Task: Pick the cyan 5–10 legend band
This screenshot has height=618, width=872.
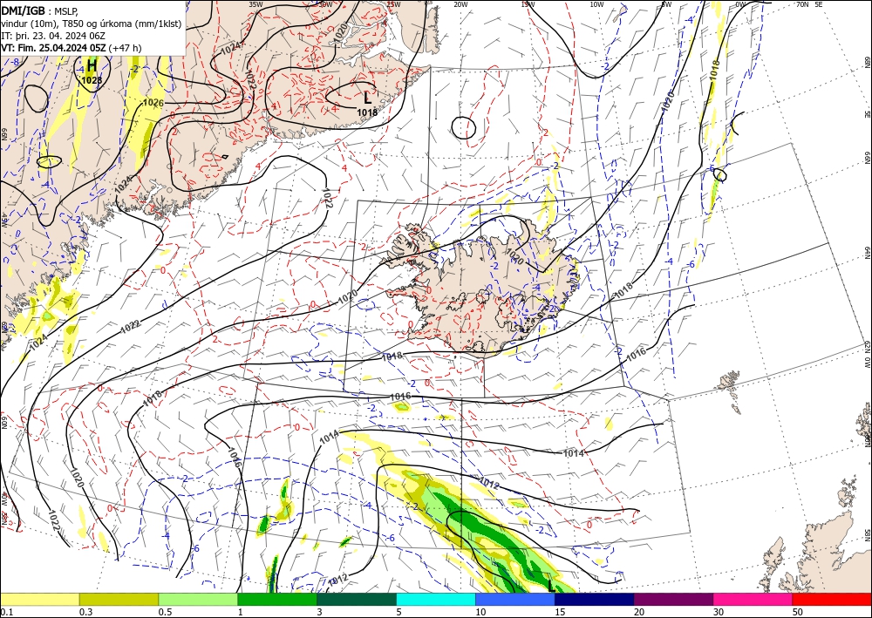Action: 436,599
